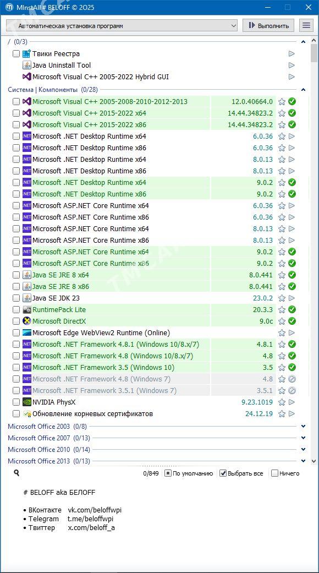The height and width of the screenshot is (573, 319).
Task: Expand the Microsoft Office 2007 group
Action: point(303,438)
